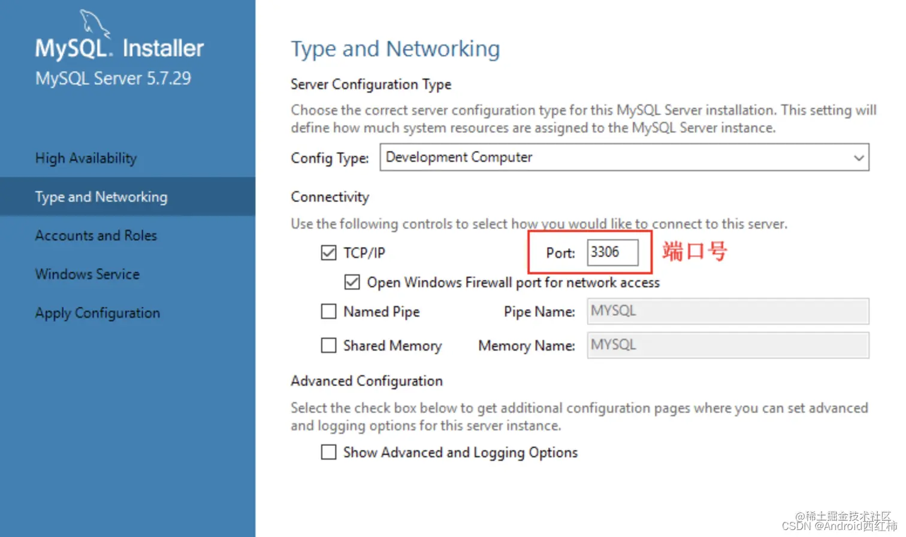Uncheck Open Windows Firewall port option
Screen dimensions: 906x537
coord(352,282)
